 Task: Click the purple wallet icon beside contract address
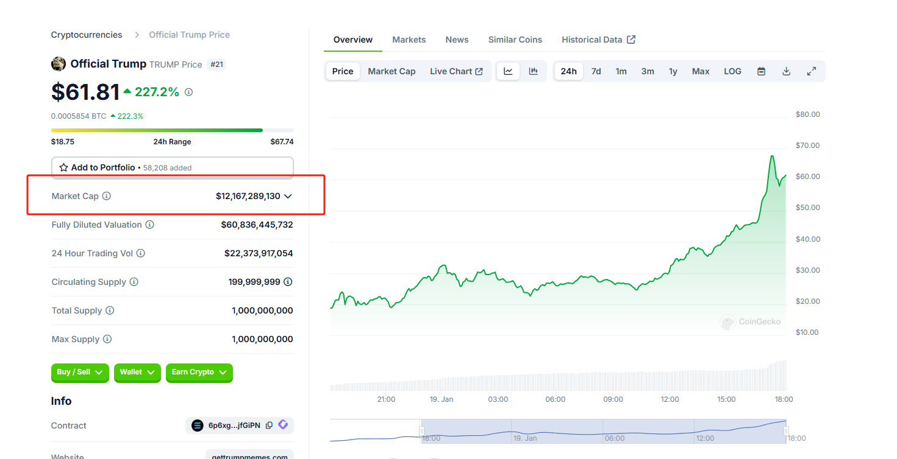click(283, 425)
